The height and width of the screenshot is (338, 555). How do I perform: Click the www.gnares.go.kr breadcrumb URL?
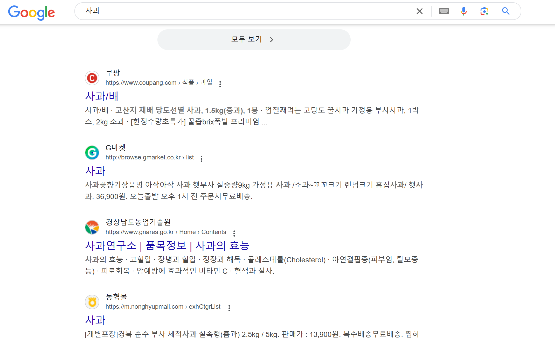[166, 232]
